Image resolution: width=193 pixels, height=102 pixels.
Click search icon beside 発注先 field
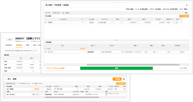(123, 52)
